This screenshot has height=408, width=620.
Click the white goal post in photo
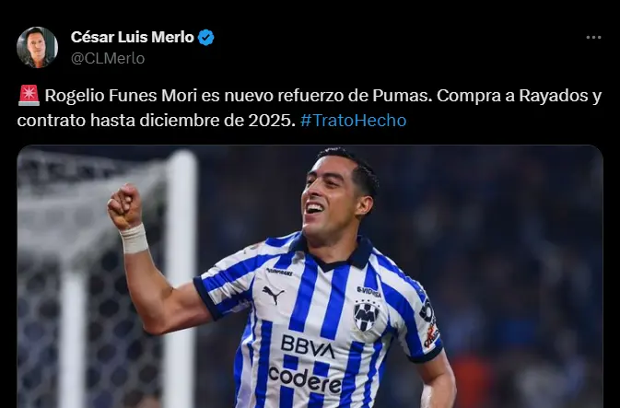tap(181, 276)
